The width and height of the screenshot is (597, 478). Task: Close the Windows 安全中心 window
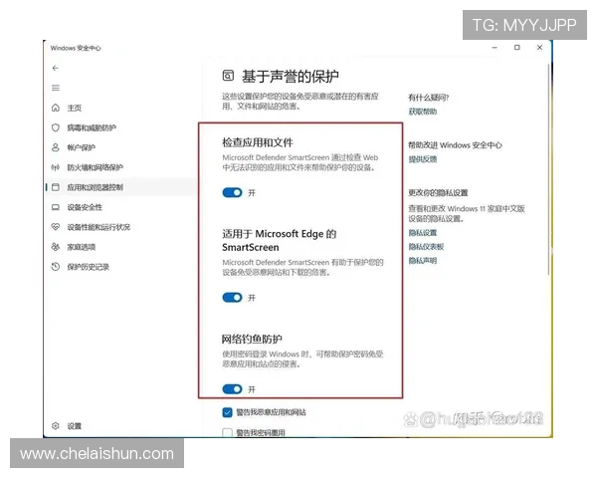coord(539,48)
